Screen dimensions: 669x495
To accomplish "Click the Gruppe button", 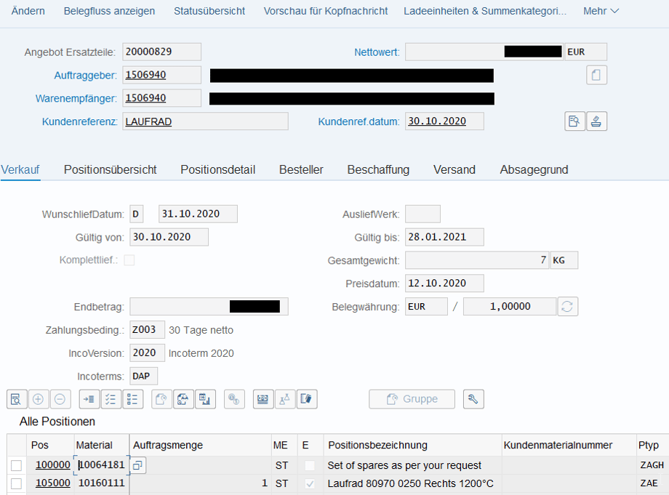I will pos(412,399).
